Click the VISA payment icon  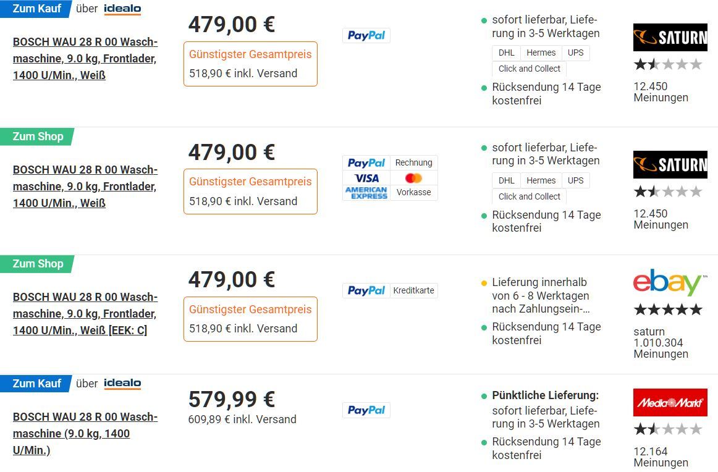[366, 178]
